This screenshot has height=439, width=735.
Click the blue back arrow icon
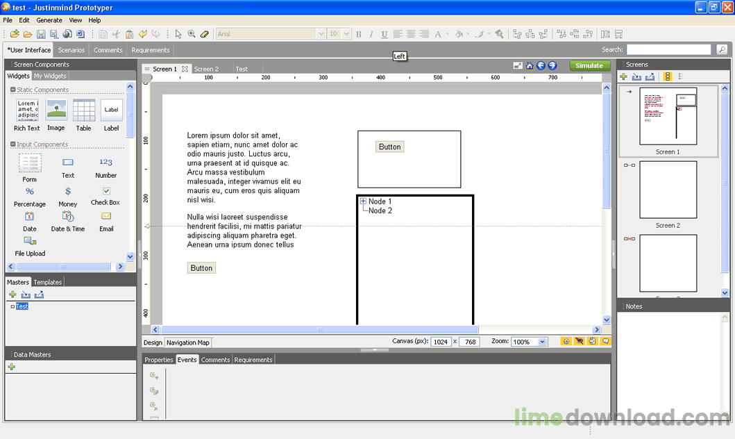click(x=541, y=66)
